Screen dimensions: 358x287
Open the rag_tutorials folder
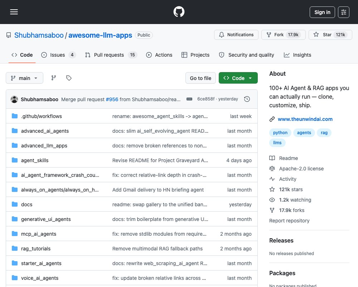point(35,249)
